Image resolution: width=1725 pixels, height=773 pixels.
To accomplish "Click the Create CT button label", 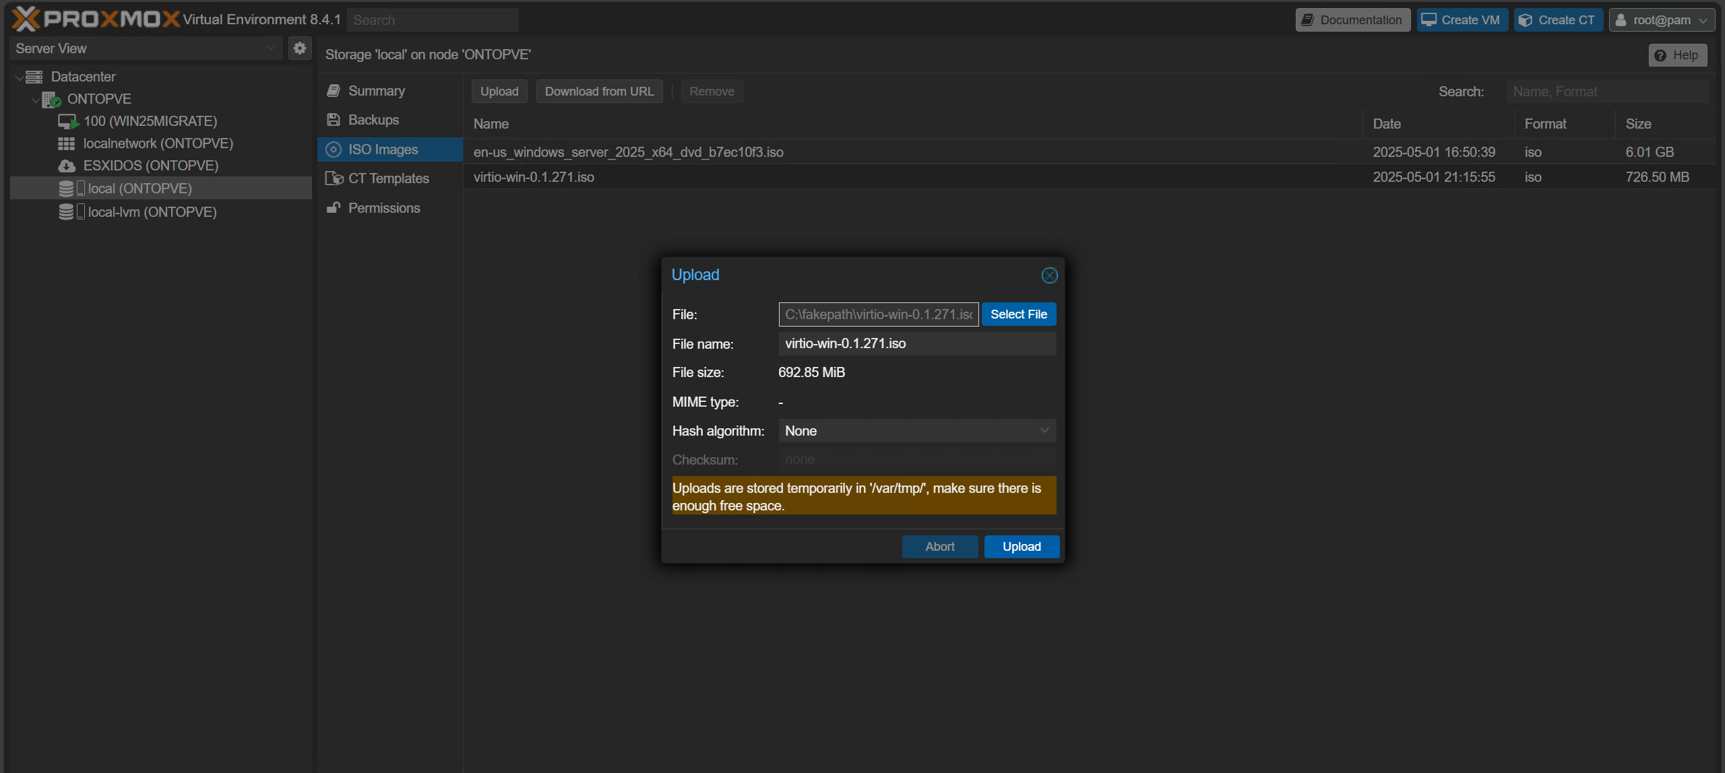I will coord(1567,20).
